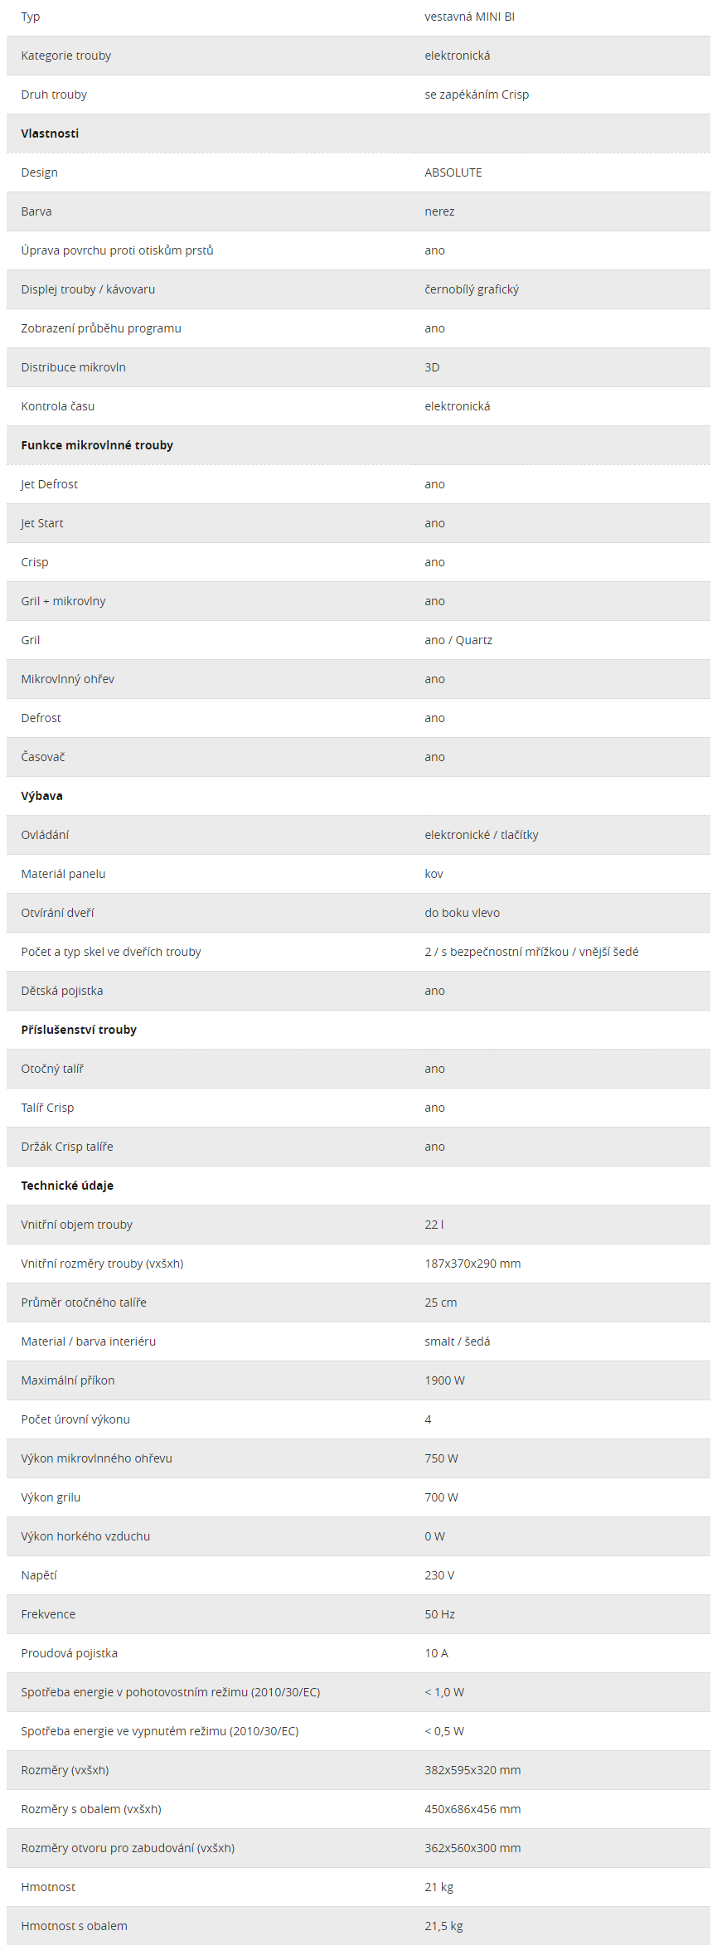Image resolution: width=722 pixels, height=1955 pixels.
Task: Select the Talíř Crisp row label
Action: (47, 1108)
